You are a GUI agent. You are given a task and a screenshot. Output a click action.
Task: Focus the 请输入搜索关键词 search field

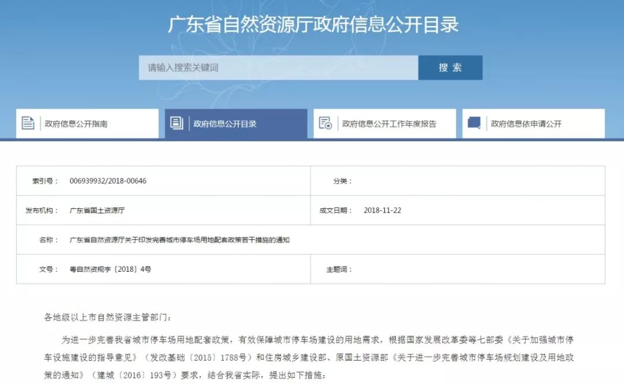click(278, 68)
